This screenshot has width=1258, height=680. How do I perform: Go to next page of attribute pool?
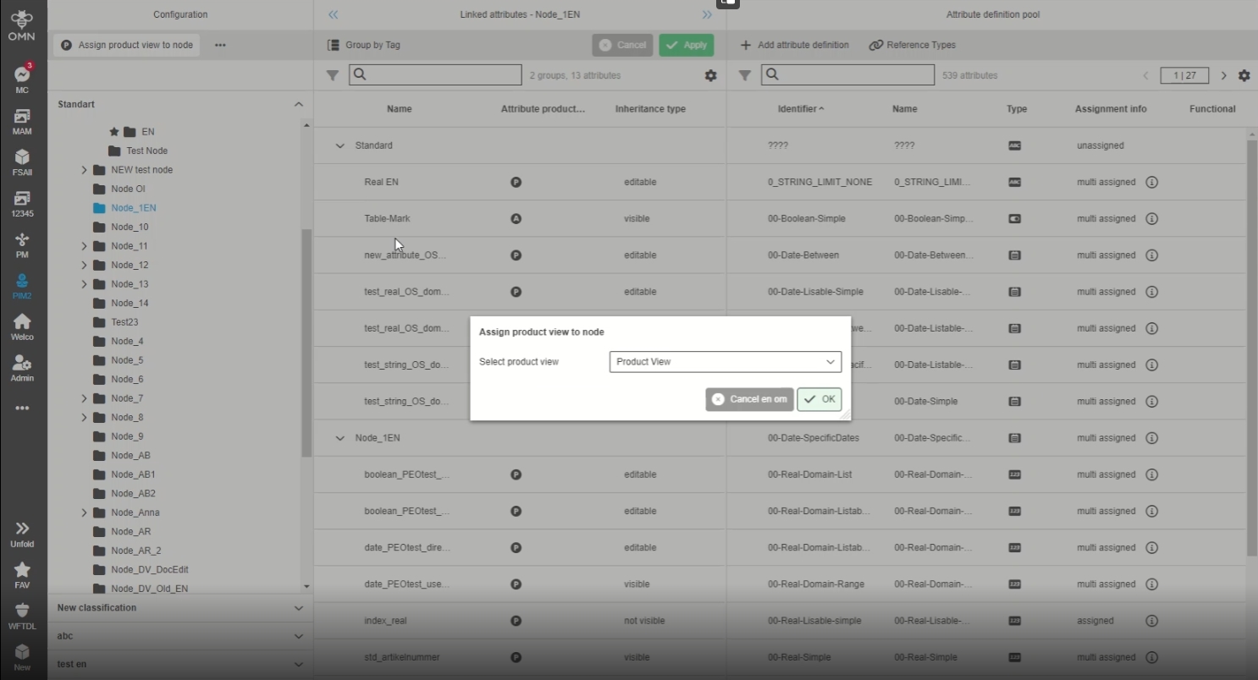pyautogui.click(x=1223, y=75)
